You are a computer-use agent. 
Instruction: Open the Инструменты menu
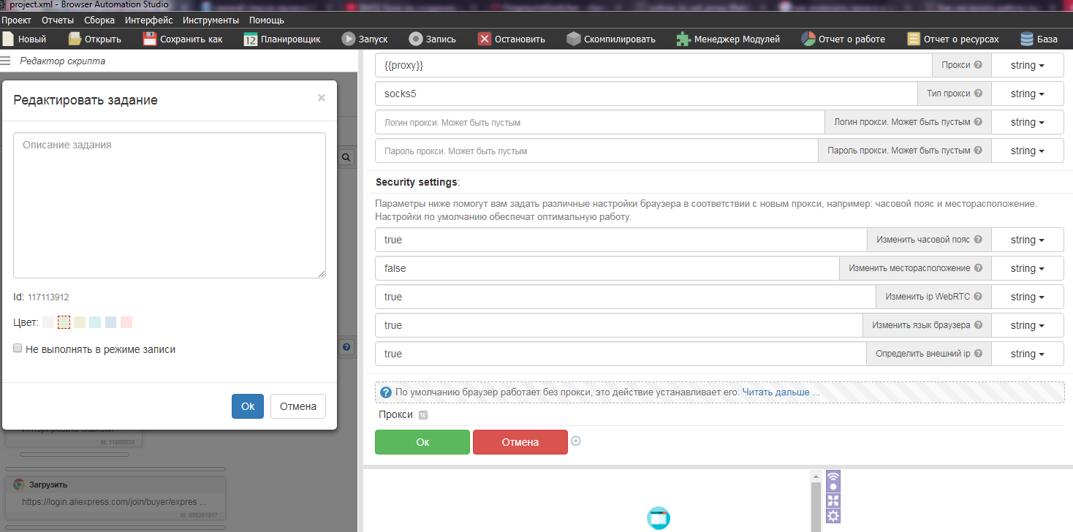(x=211, y=20)
